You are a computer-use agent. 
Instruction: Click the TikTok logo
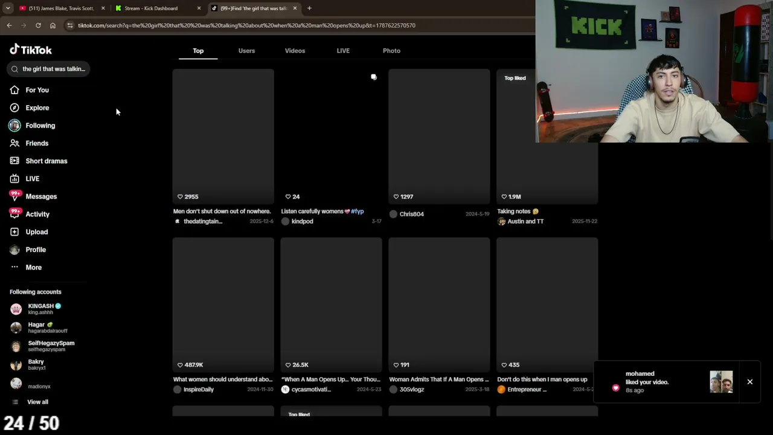(x=31, y=50)
